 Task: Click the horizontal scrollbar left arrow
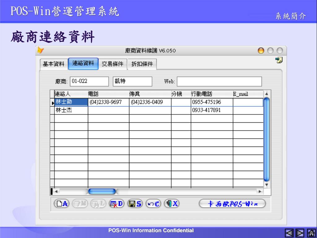pos(56,191)
